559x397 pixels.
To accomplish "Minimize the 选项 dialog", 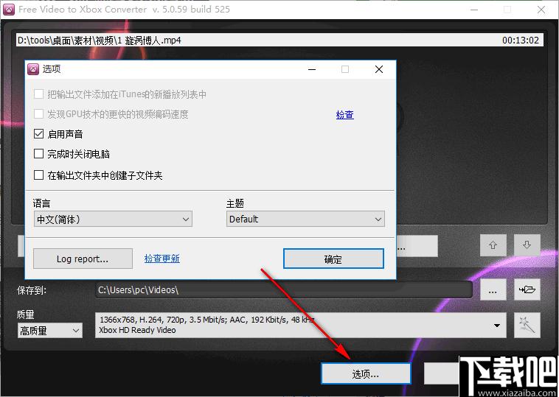I will point(312,69).
